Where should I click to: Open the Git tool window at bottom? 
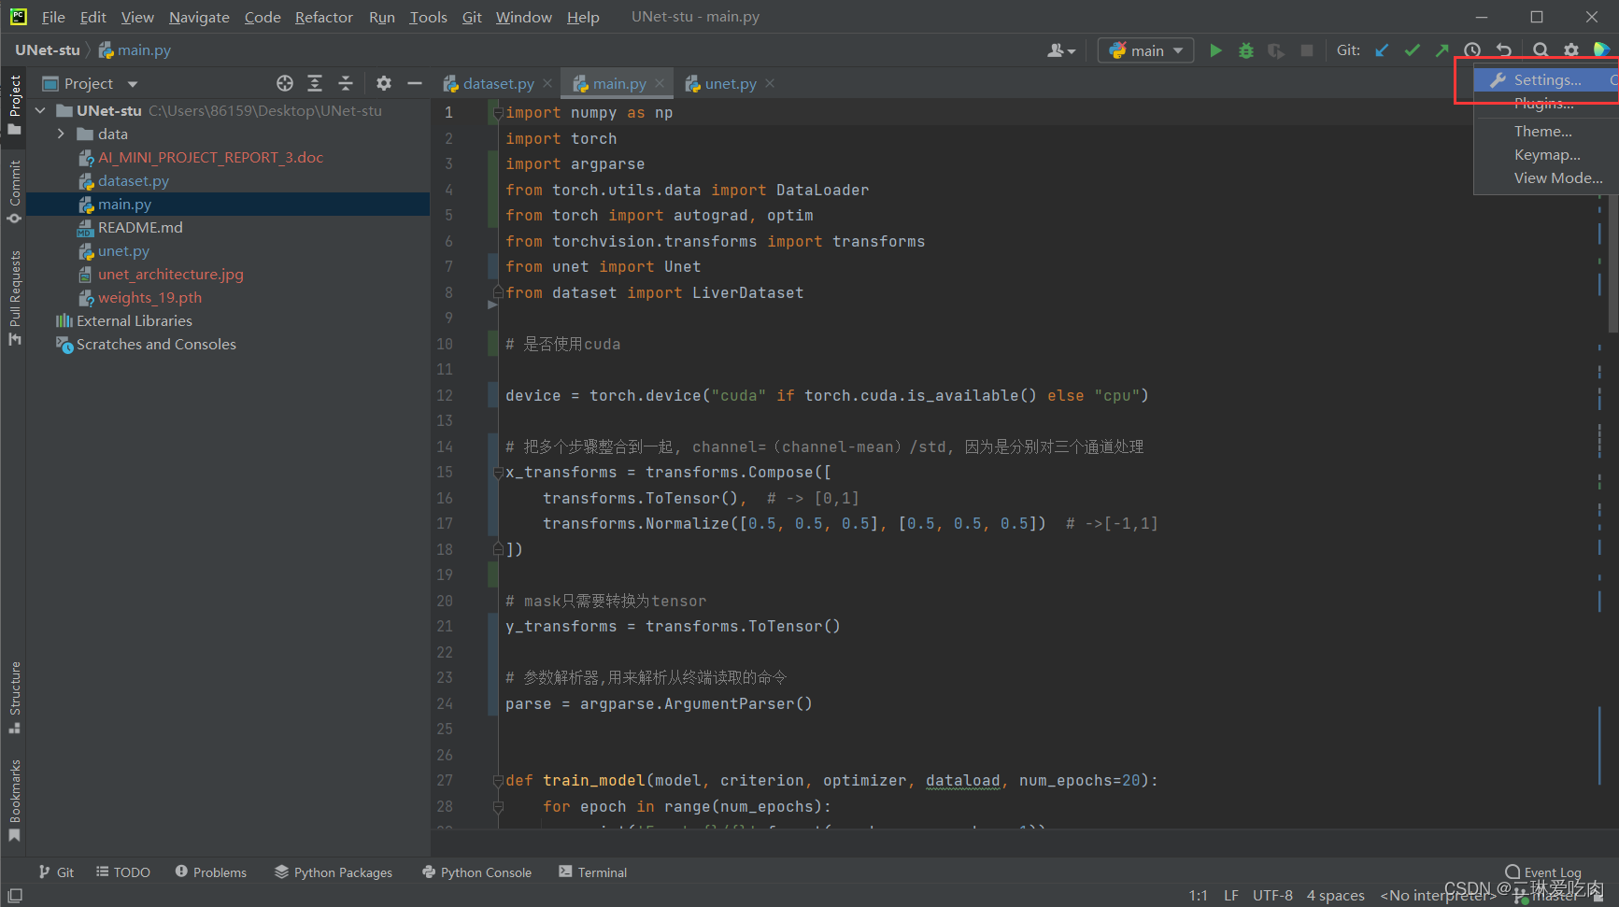(x=56, y=872)
